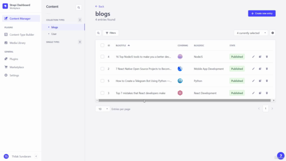Image resolution: width=286 pixels, height=161 pixels.
Task: Click the Thilak Sundaram user avatar
Action: (x=6, y=157)
